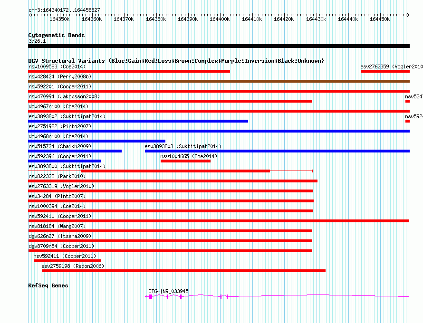Viewport: 423px width, 323px height.
Task: Click the nsv592411 (Cooper2011) label
Action: coord(65,256)
